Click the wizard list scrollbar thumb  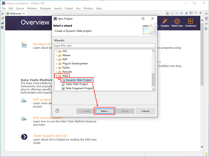click(x=153, y=79)
